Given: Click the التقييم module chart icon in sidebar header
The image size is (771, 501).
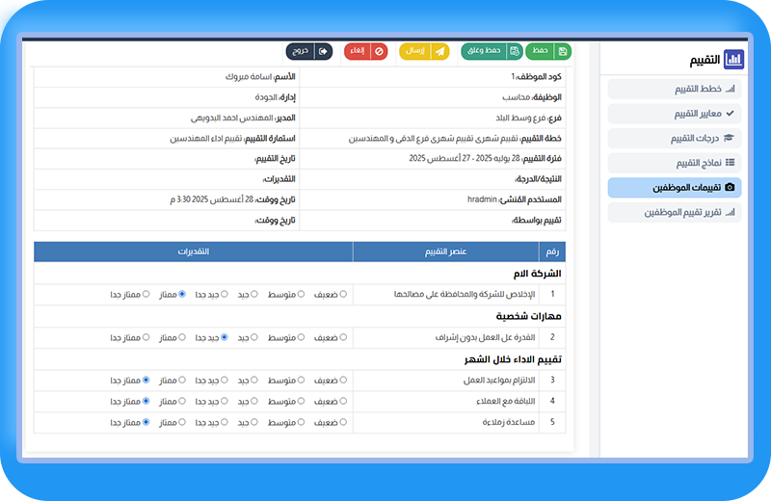Looking at the screenshot, I should pos(733,60).
